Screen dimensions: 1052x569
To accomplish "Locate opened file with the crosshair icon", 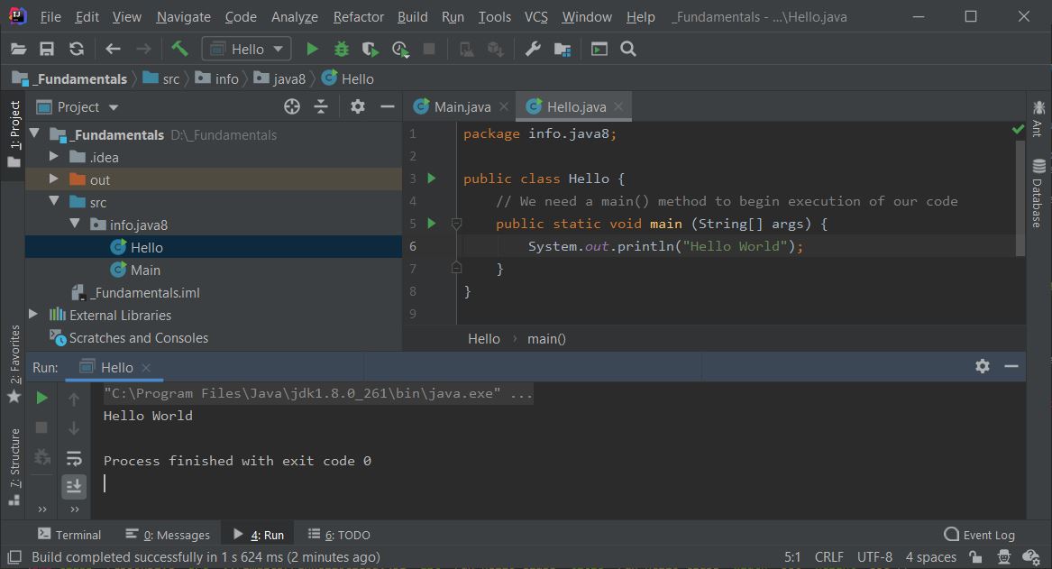I will [292, 106].
